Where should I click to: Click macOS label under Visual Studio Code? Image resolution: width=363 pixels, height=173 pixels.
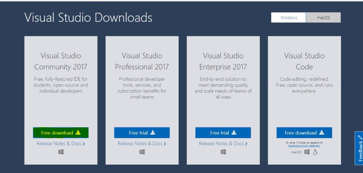tap(296, 152)
